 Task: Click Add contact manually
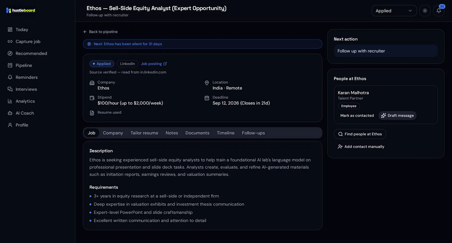point(361,147)
